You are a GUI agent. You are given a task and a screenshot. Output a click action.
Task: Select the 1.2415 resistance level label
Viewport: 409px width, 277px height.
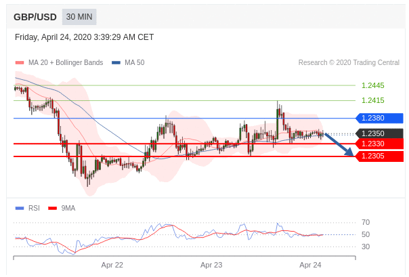(x=372, y=100)
